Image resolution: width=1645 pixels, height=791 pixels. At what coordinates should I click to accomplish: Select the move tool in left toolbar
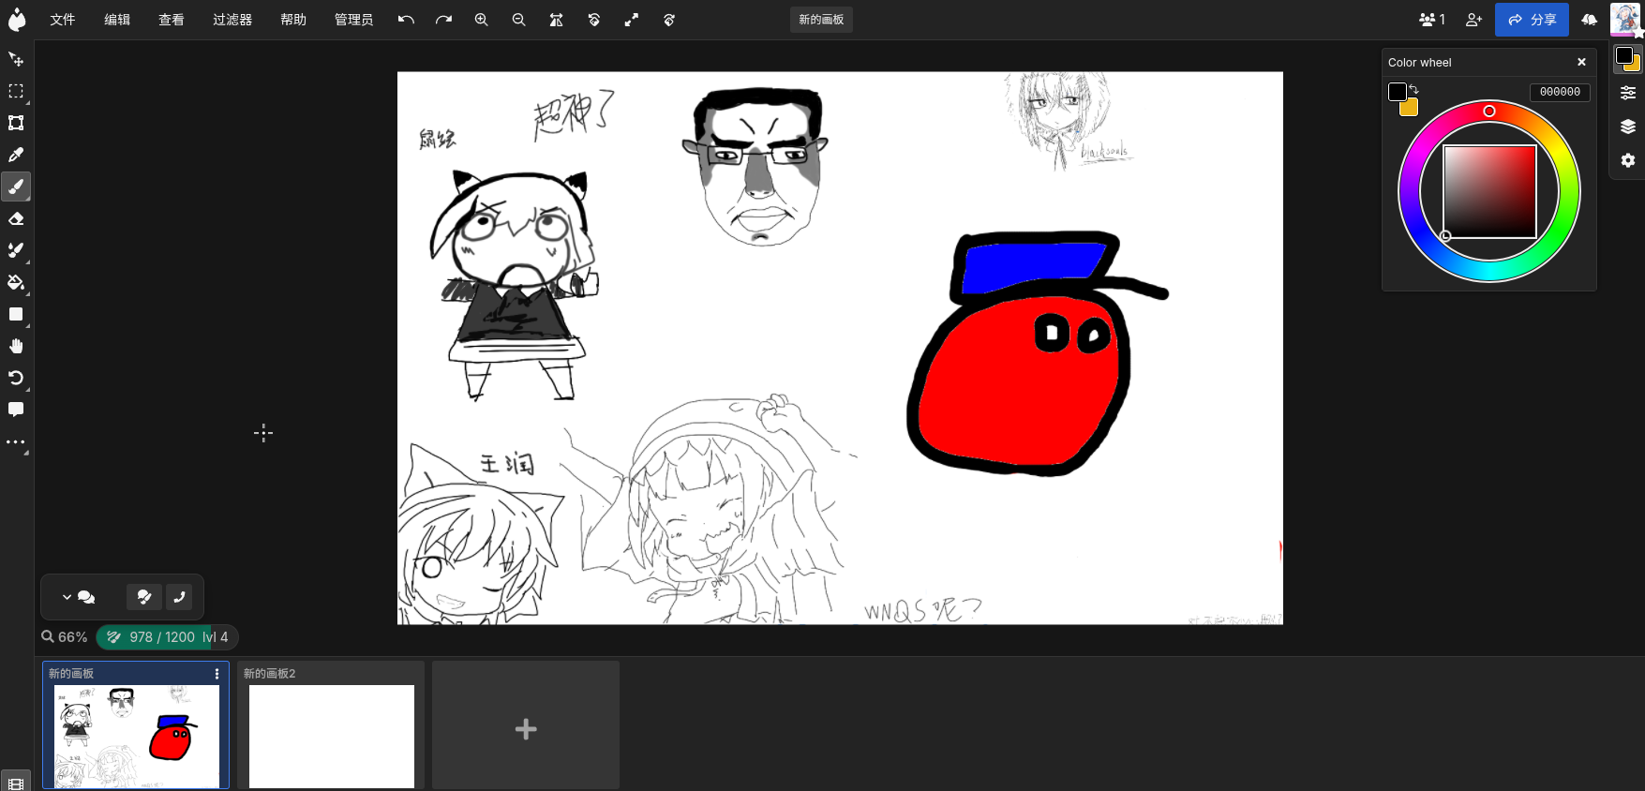pos(16,59)
